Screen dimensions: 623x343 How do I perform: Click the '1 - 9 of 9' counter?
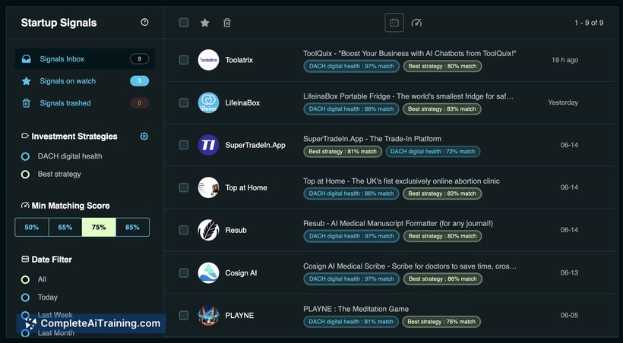click(x=589, y=23)
